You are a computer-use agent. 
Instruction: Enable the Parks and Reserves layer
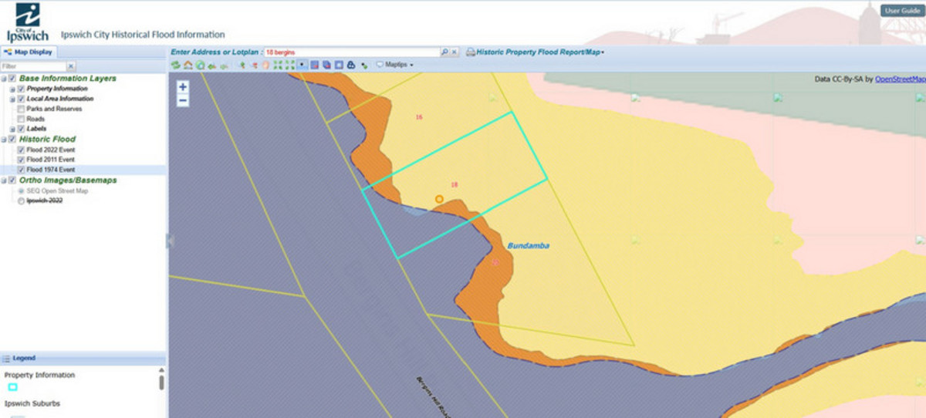(x=22, y=109)
